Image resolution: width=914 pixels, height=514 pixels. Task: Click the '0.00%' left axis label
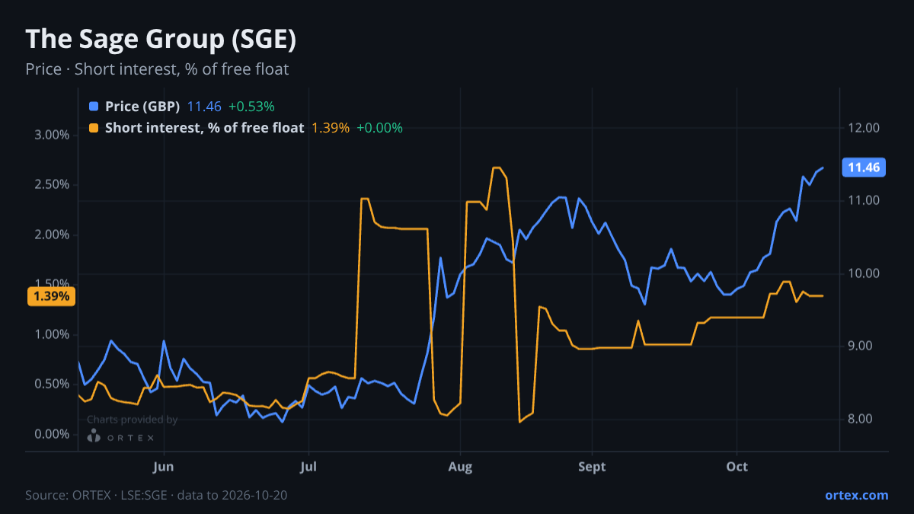click(x=53, y=434)
